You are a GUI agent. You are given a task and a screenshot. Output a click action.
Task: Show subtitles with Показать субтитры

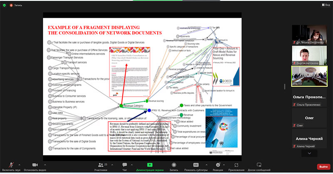tap(196, 167)
